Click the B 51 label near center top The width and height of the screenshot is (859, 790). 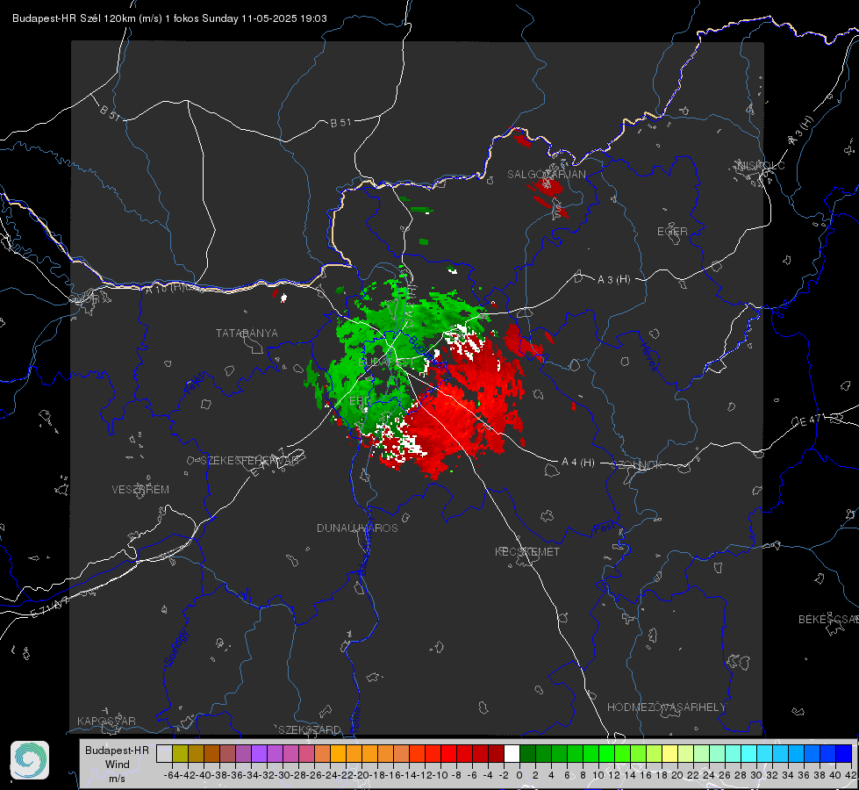(x=340, y=123)
